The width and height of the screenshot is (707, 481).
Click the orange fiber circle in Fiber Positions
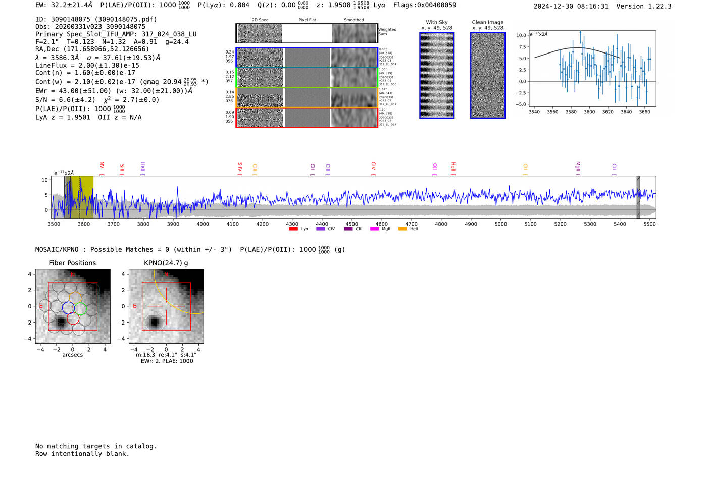point(75,298)
